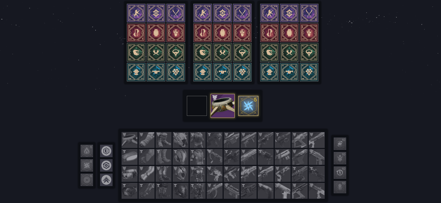The width and height of the screenshot is (441, 203).
Task: Choose the greyed spiral swirl mod costing 5
Action: click(87, 180)
